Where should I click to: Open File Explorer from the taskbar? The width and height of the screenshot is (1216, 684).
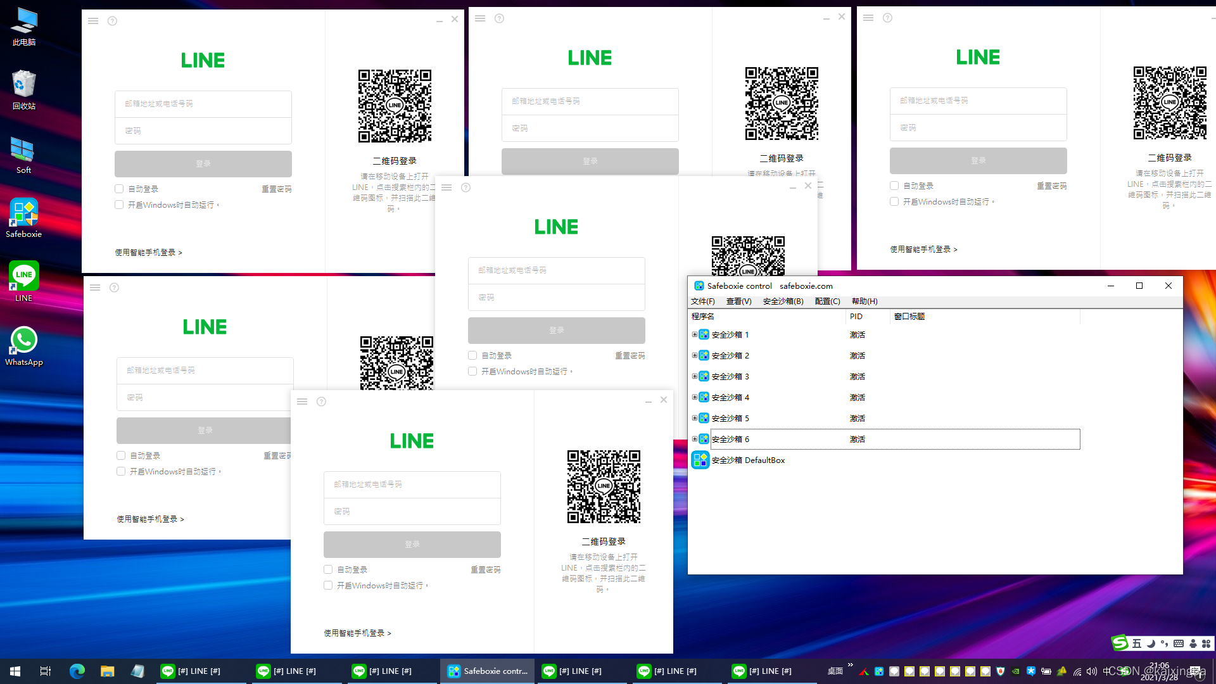click(x=107, y=671)
